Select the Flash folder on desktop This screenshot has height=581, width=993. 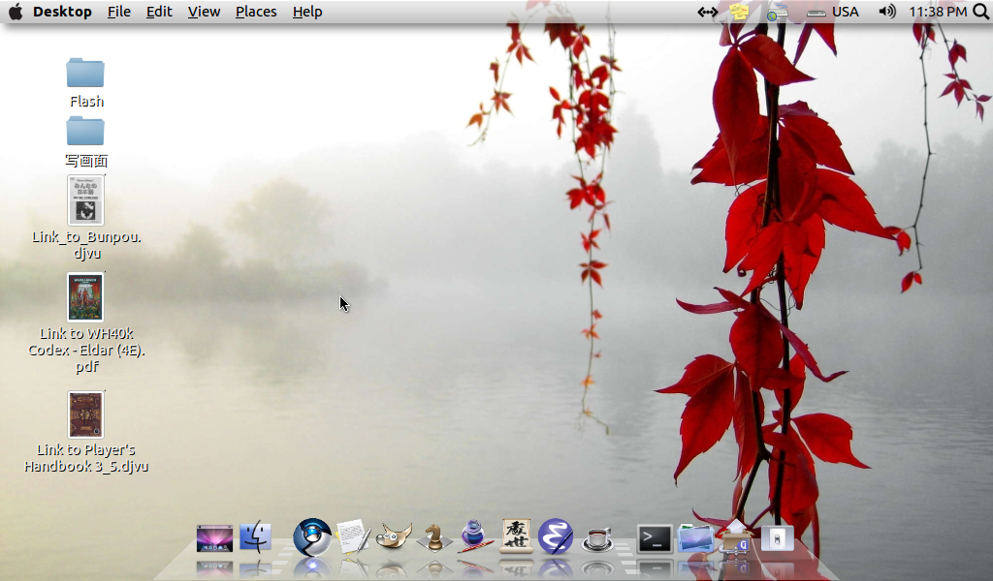[x=85, y=74]
